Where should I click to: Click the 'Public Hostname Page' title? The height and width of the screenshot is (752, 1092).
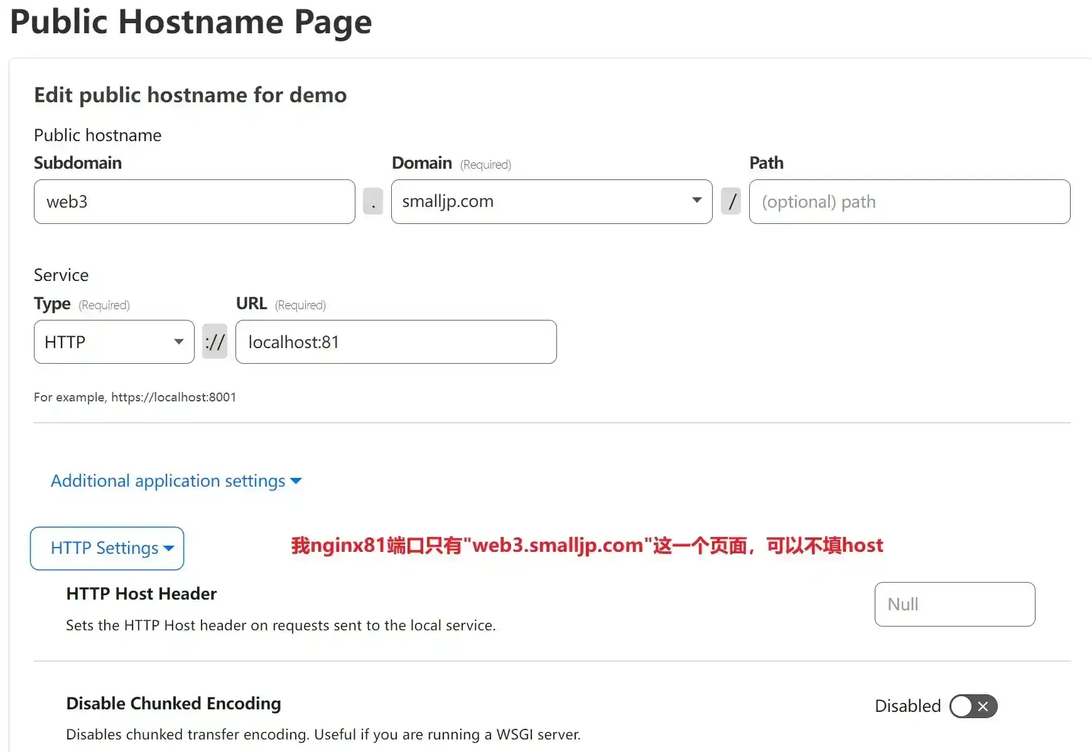pos(191,22)
